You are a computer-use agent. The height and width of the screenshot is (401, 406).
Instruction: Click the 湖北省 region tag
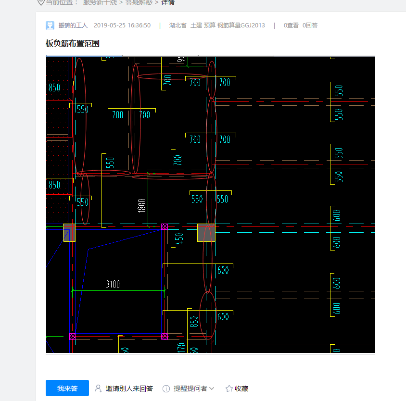pos(178,25)
